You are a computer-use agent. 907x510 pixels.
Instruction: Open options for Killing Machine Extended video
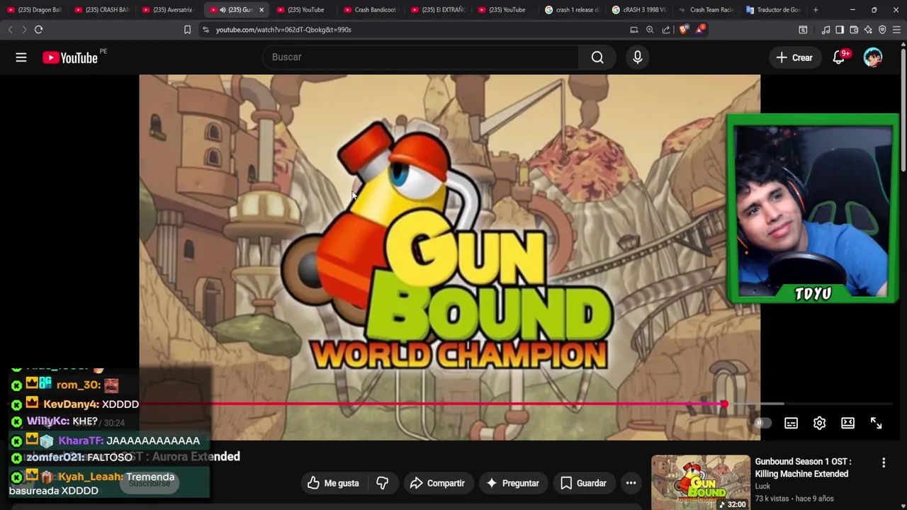[884, 463]
